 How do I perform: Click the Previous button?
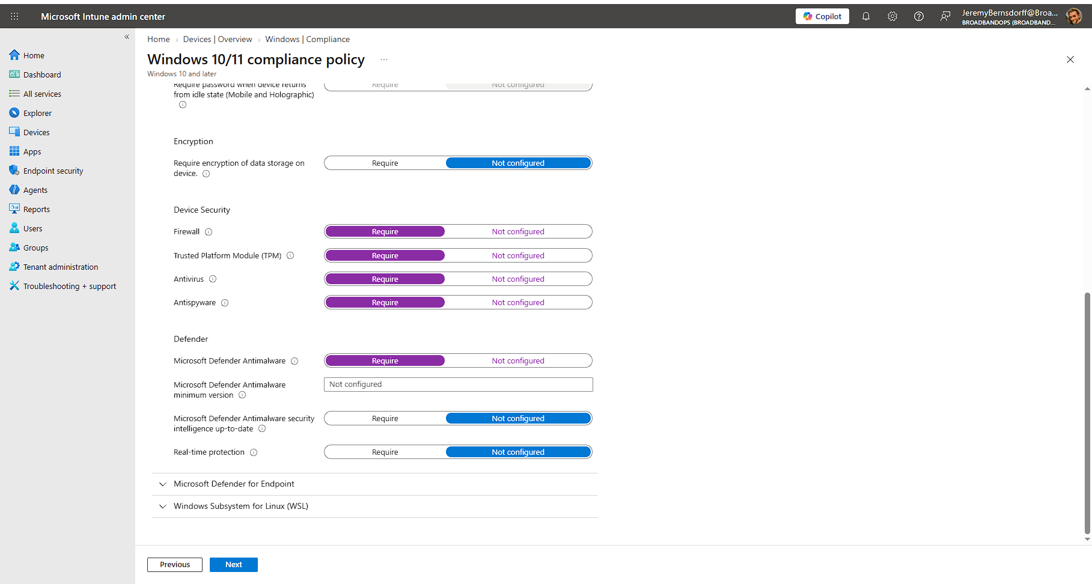175,565
